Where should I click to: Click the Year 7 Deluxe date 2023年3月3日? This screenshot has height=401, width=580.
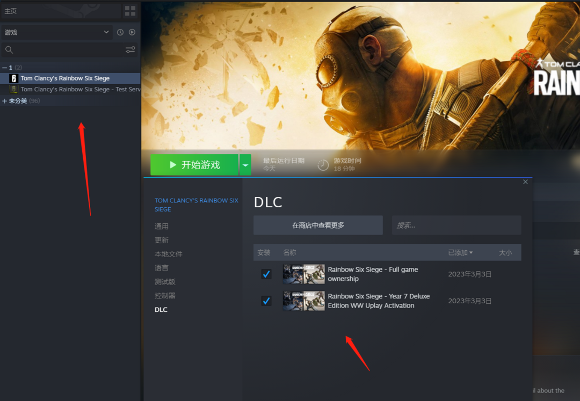point(470,301)
